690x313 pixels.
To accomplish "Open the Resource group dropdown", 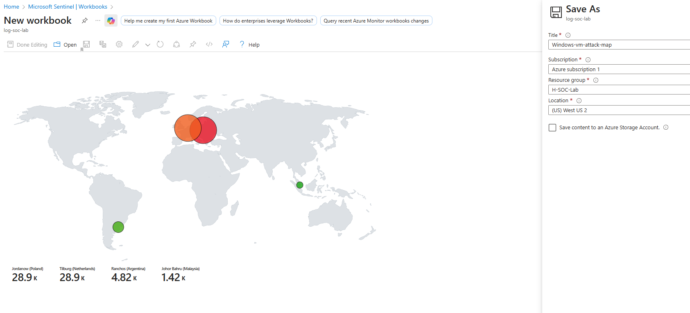I will pos(618,90).
